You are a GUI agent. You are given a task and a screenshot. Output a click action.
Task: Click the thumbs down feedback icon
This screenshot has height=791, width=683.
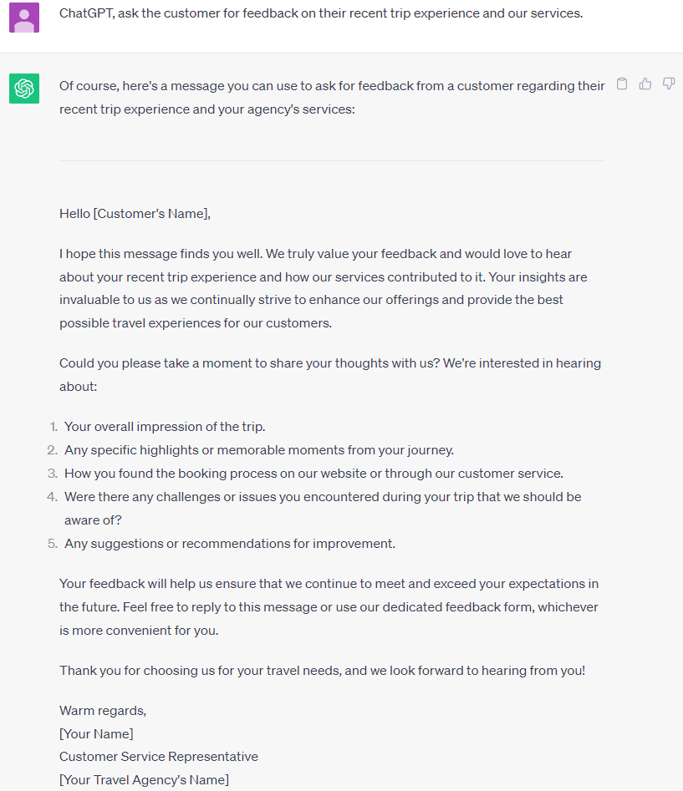669,84
